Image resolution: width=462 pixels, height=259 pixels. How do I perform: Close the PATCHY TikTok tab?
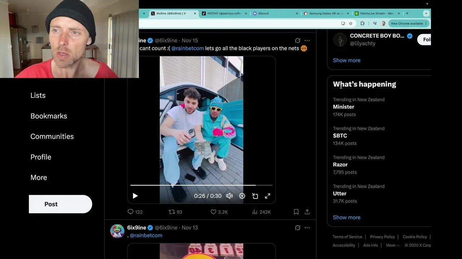[x=246, y=13]
